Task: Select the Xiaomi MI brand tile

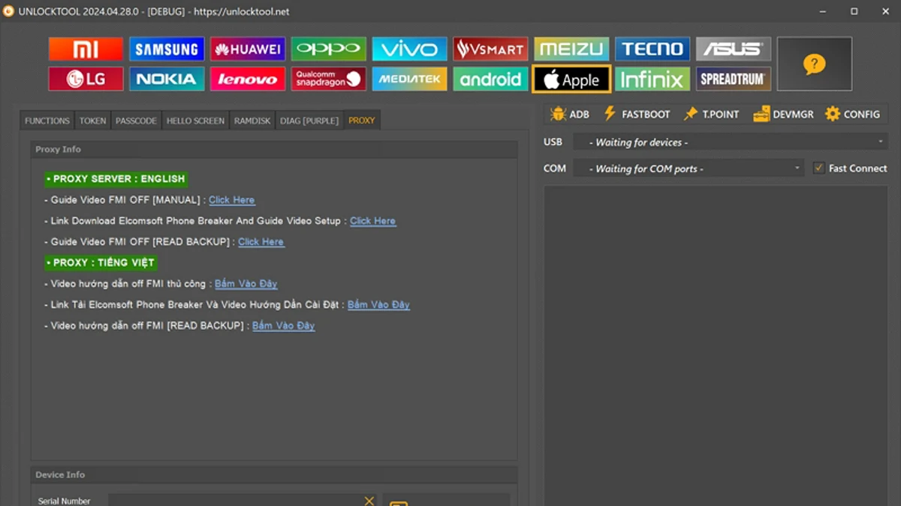Action: [x=86, y=49]
